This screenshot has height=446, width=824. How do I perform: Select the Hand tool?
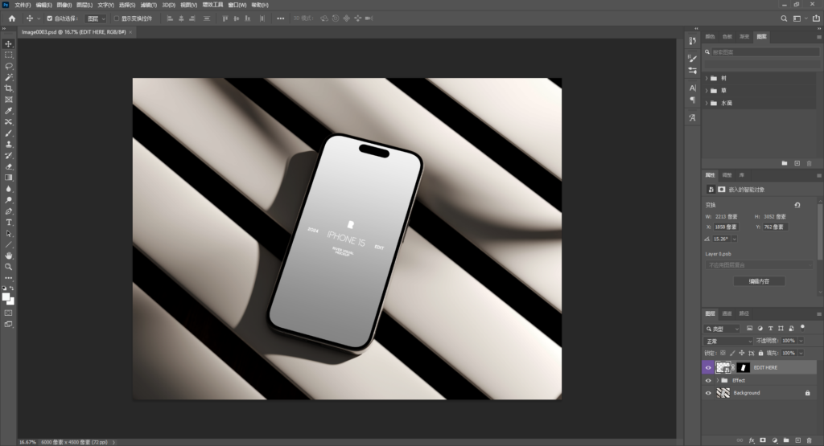pyautogui.click(x=8, y=256)
